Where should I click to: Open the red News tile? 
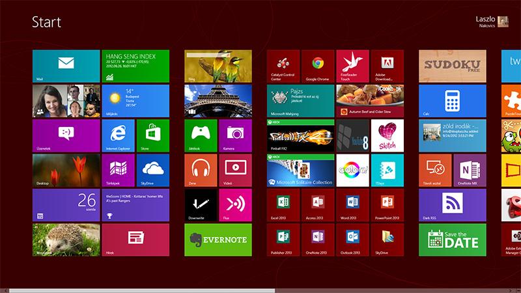(135, 240)
